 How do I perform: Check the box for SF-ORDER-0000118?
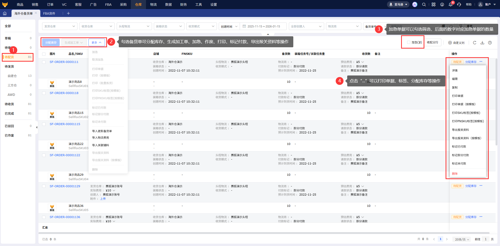tap(44, 93)
